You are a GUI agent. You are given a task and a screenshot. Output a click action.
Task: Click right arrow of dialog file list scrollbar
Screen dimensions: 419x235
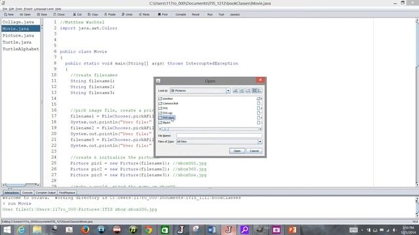(260, 129)
